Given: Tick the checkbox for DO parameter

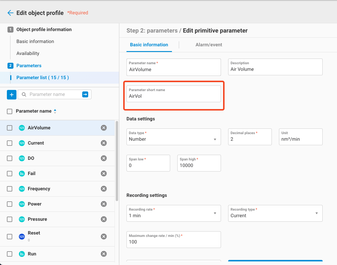Looking at the screenshot, I should coord(10,158).
